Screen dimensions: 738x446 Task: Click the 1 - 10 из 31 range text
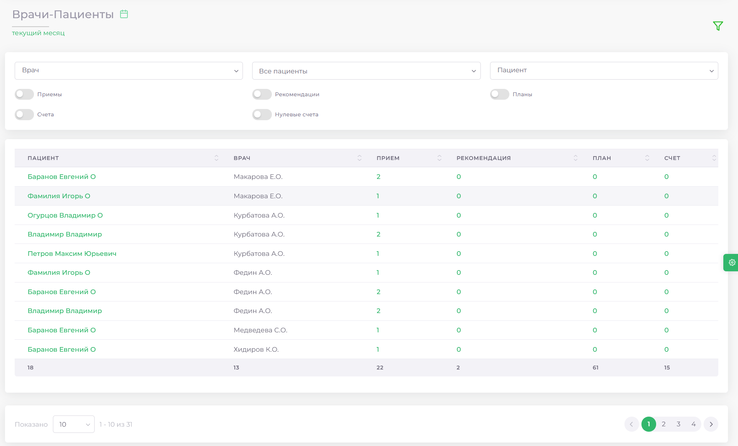click(116, 424)
